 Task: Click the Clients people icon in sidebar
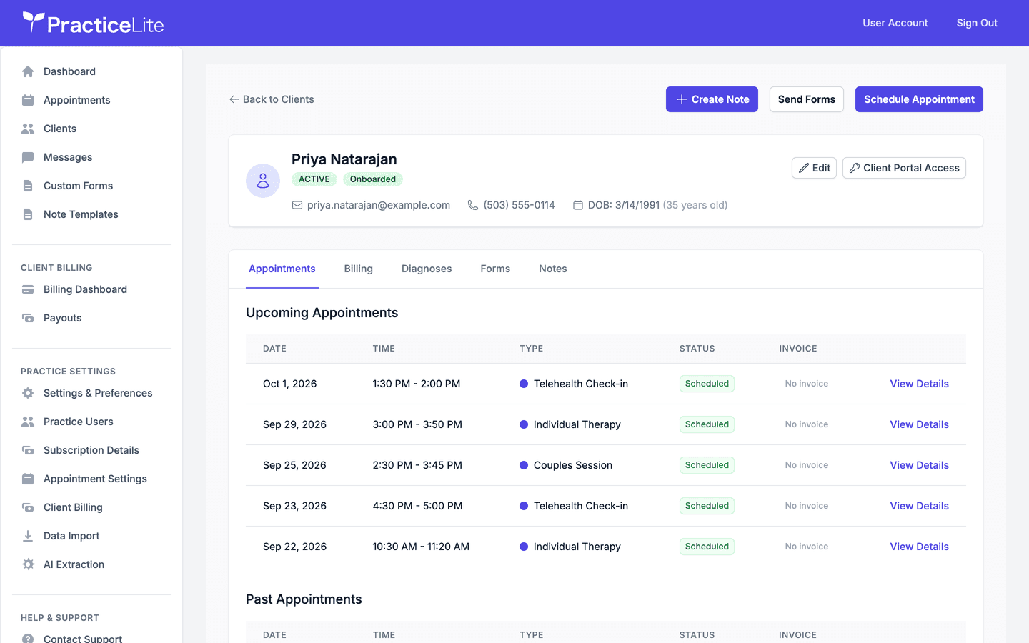[28, 129]
